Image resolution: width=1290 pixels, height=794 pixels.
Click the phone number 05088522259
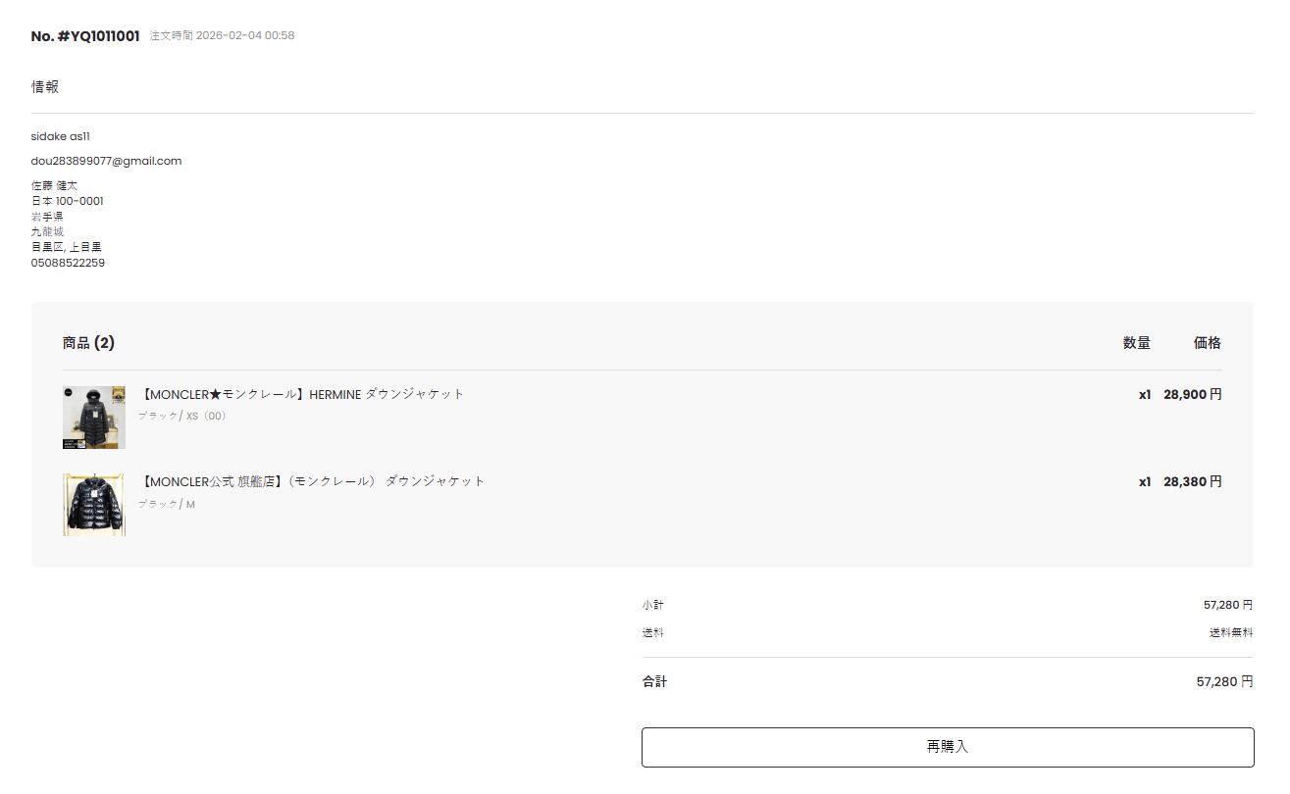[x=68, y=263]
